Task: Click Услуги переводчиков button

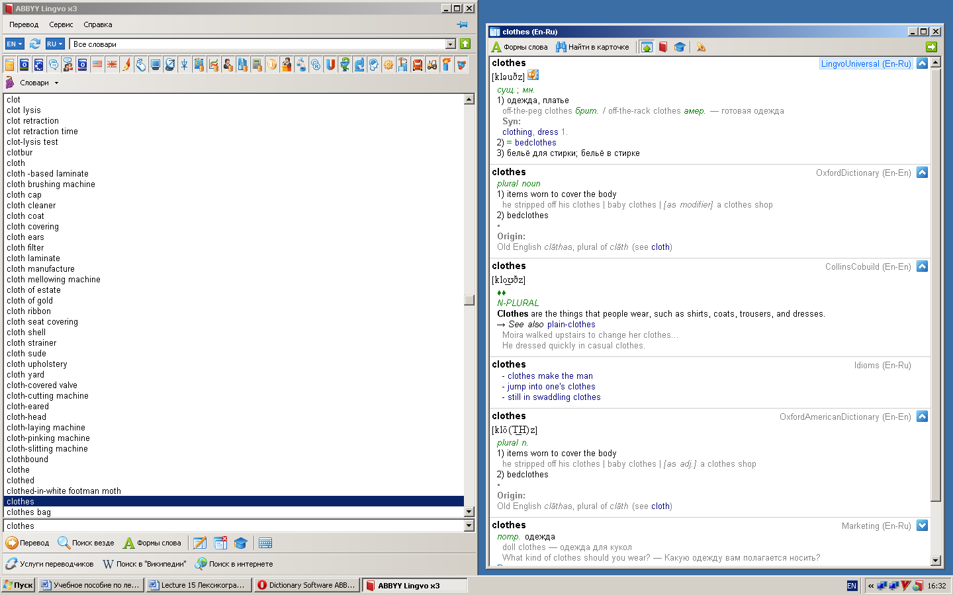Action: 50,564
